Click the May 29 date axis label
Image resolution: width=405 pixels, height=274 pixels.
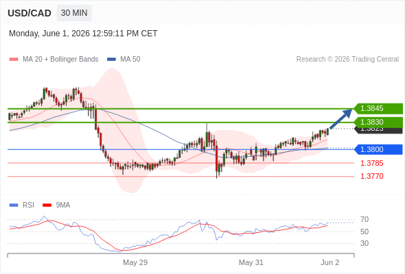(x=135, y=262)
